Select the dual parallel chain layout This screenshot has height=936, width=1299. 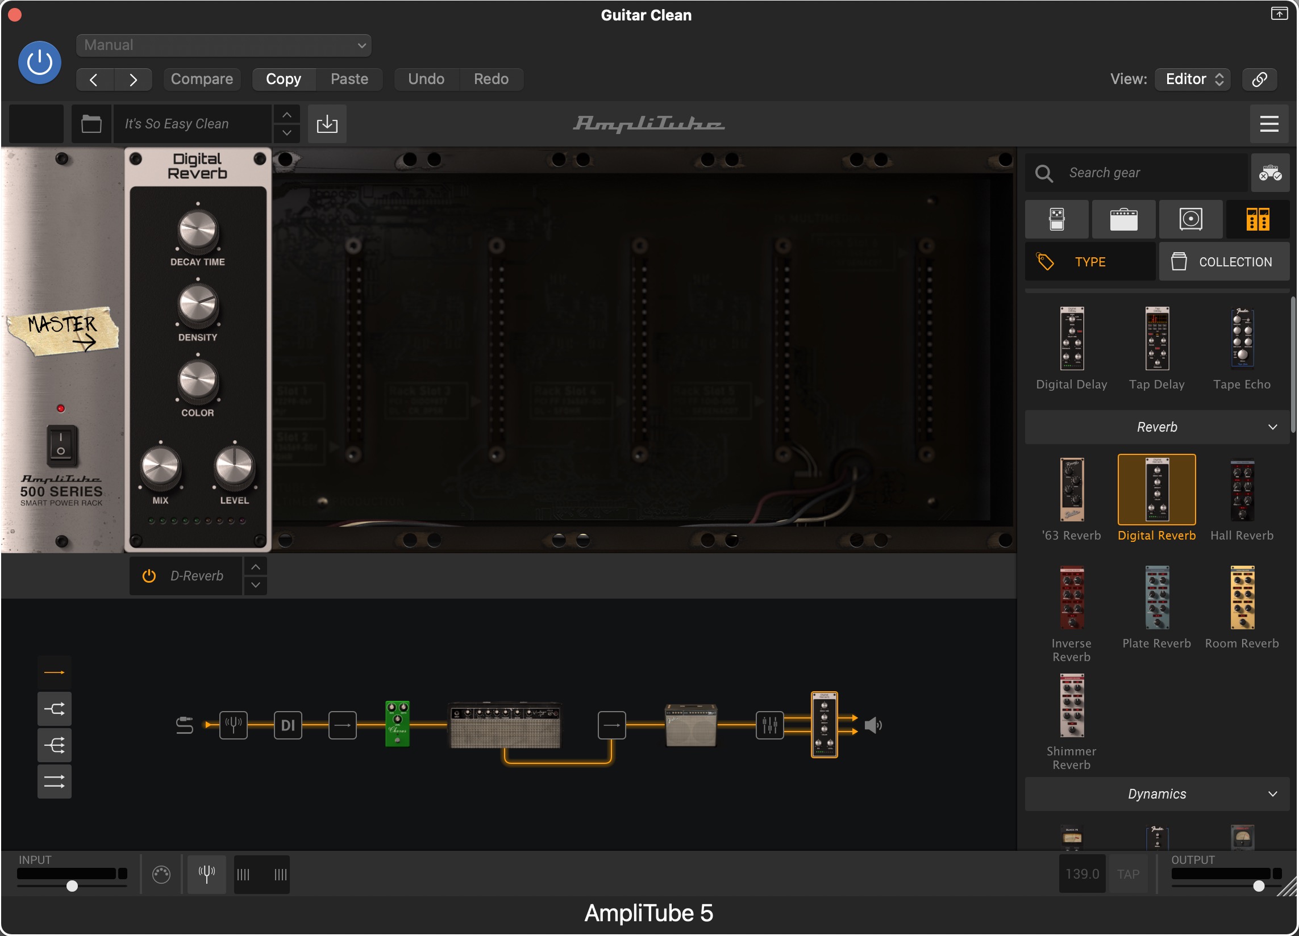click(x=55, y=782)
